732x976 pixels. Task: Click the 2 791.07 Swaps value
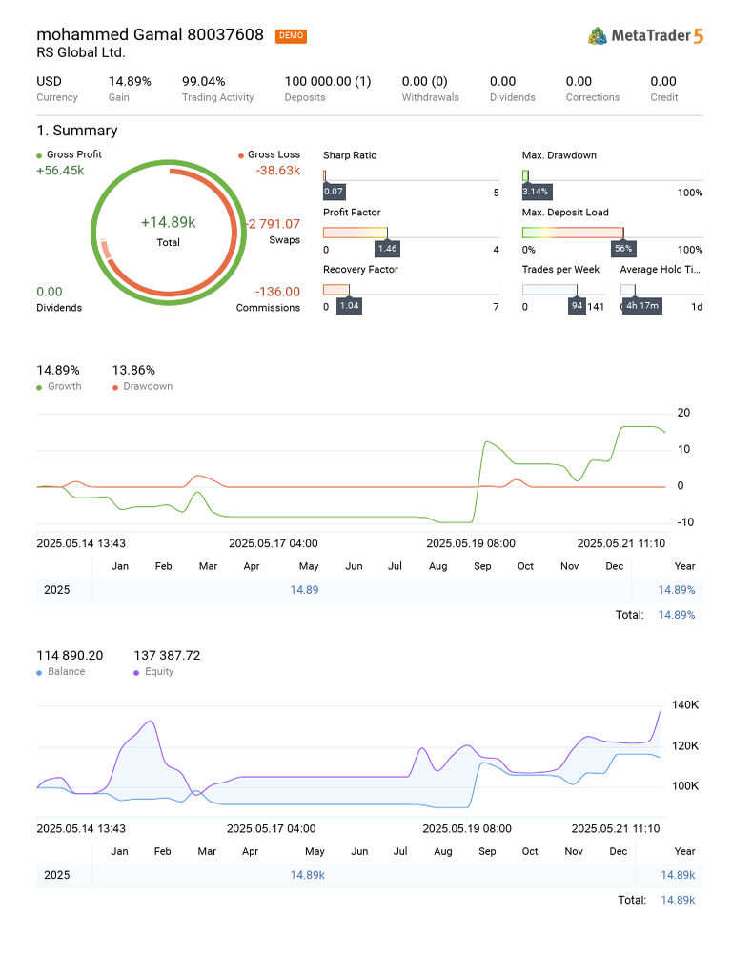[274, 224]
